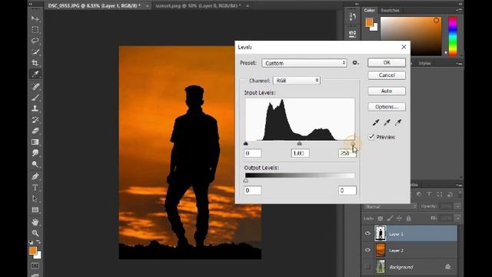Click the white input level slider
492x277 pixels.
(353, 144)
